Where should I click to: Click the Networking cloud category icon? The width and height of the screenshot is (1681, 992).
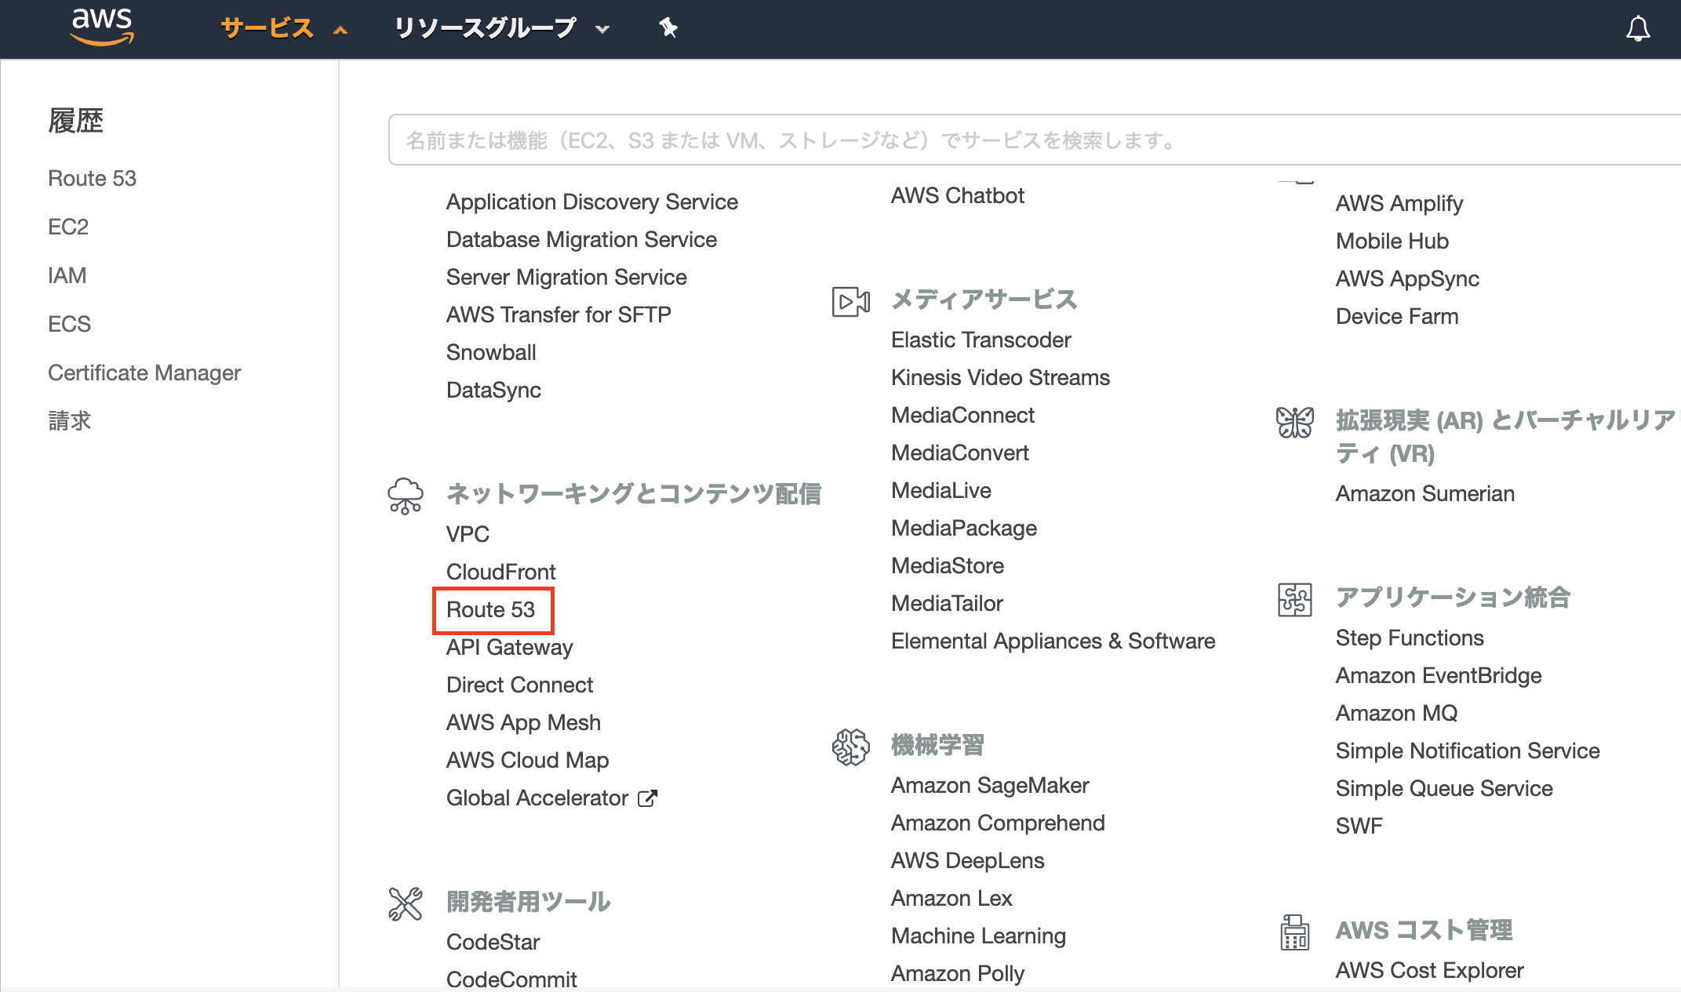tap(406, 496)
